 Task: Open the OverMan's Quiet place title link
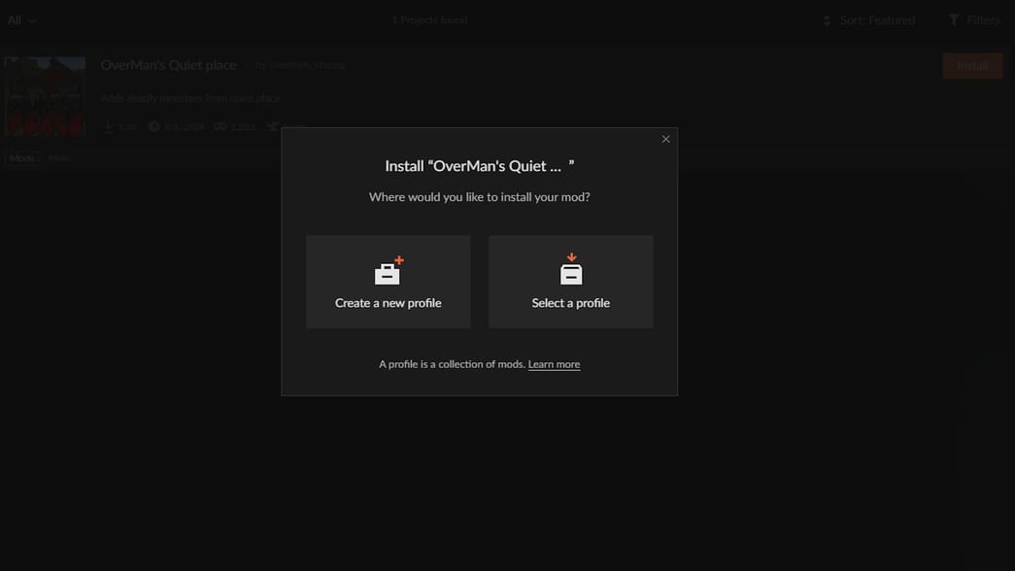tap(169, 65)
